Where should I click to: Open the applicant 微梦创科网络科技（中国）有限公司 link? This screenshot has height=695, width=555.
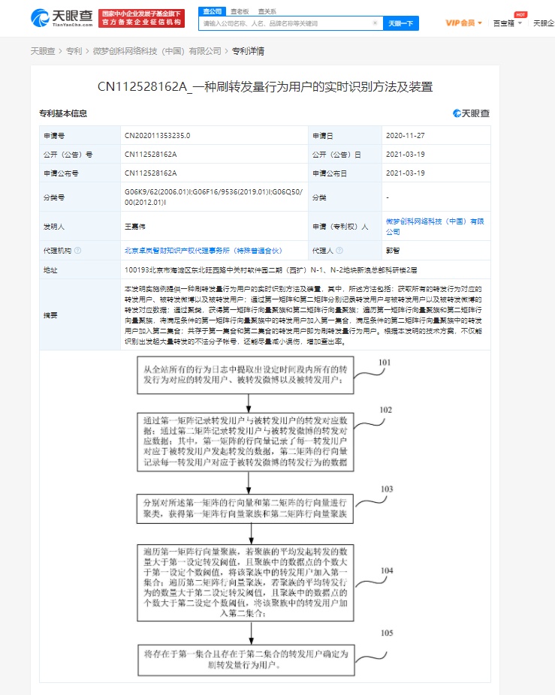pos(435,227)
